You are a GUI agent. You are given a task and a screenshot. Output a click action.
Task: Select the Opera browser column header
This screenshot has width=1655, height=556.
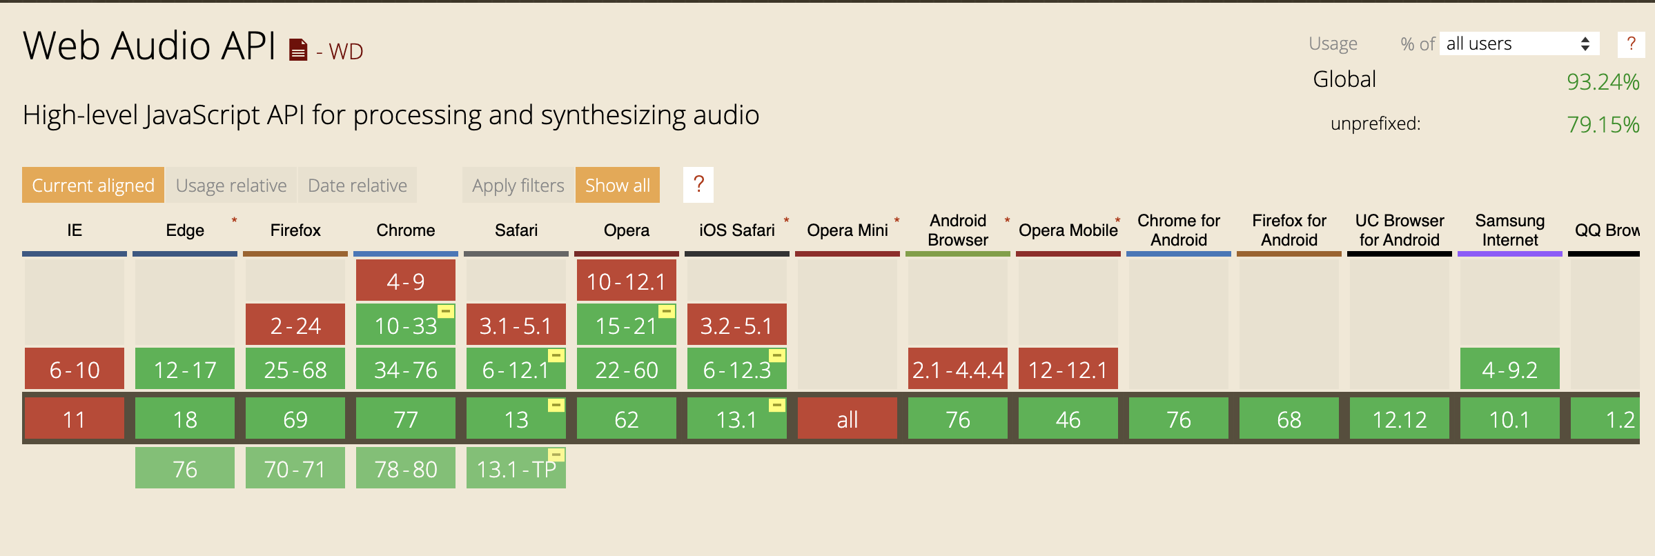point(627,230)
